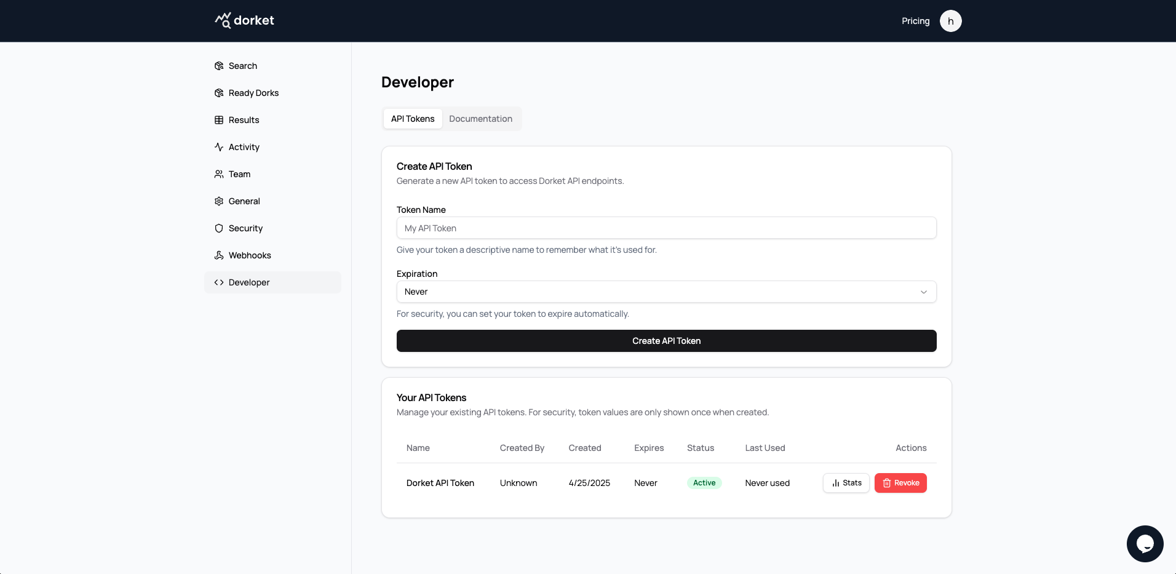
Task: Click the Ready Dorks sidebar icon
Action: [x=219, y=93]
